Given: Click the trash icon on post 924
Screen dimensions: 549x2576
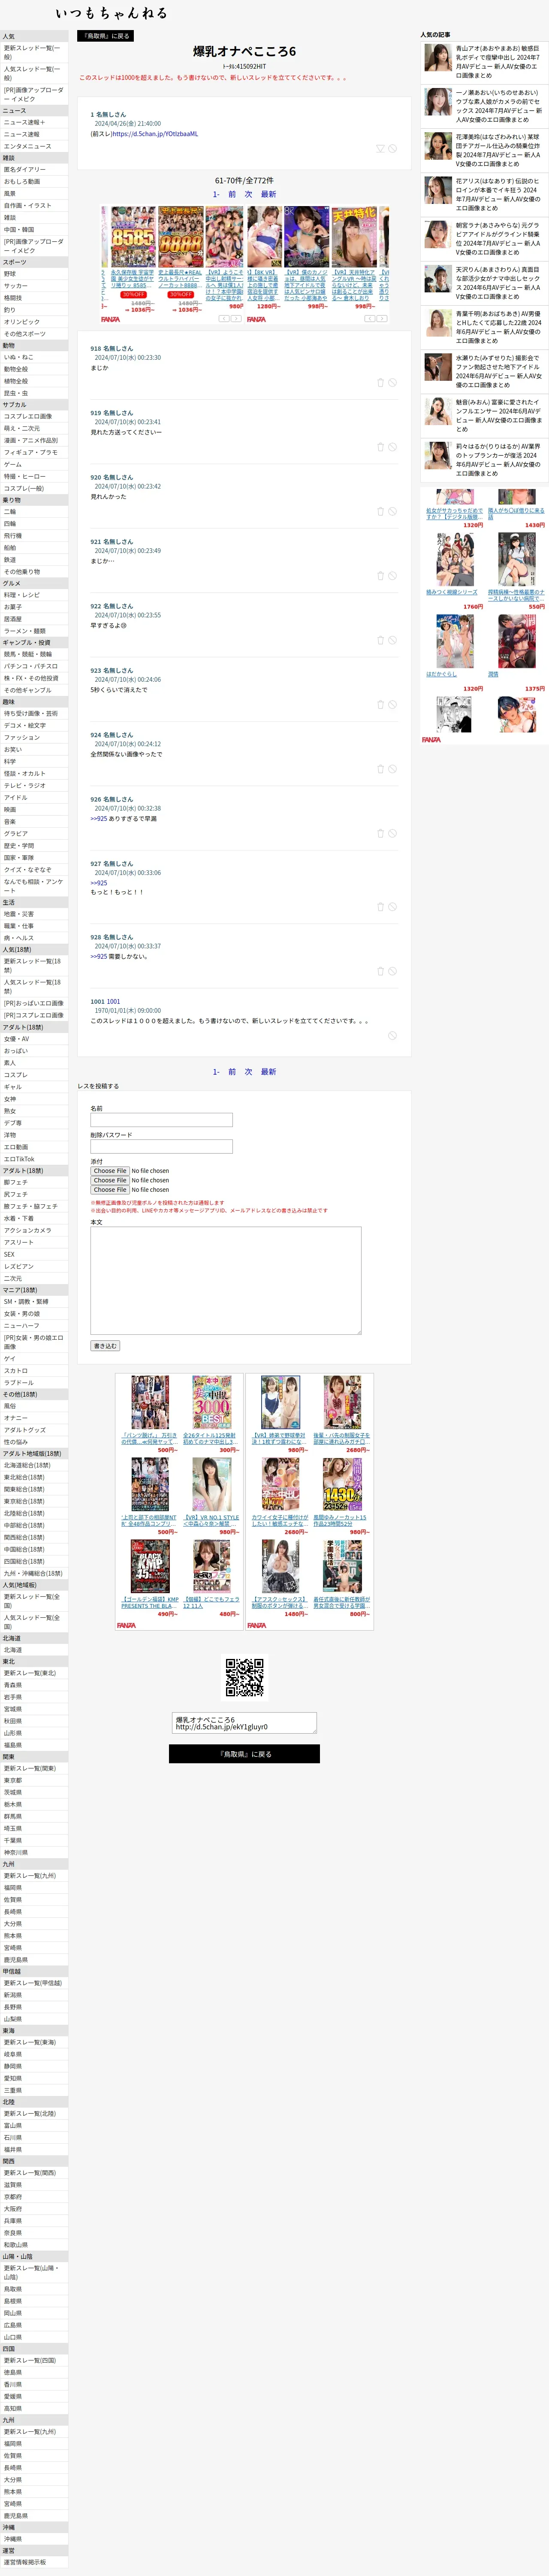Looking at the screenshot, I should click(x=380, y=769).
